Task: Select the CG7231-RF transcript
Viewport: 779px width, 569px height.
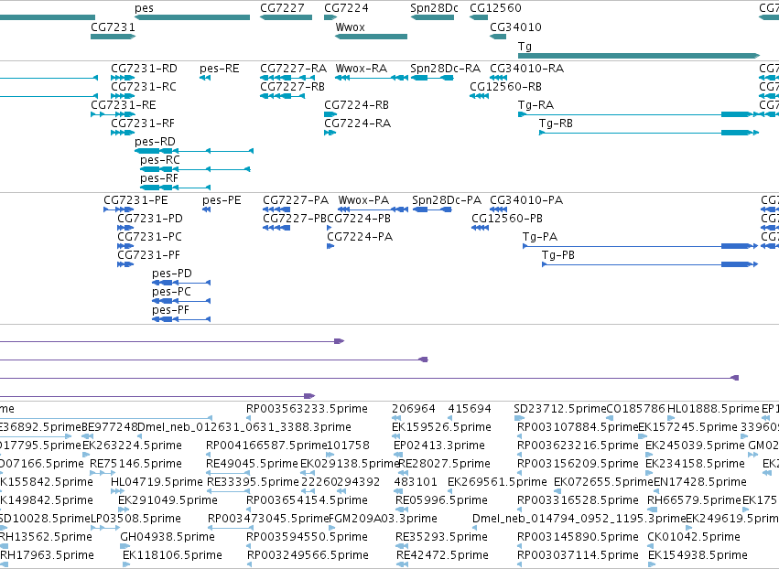Action: pos(143,123)
